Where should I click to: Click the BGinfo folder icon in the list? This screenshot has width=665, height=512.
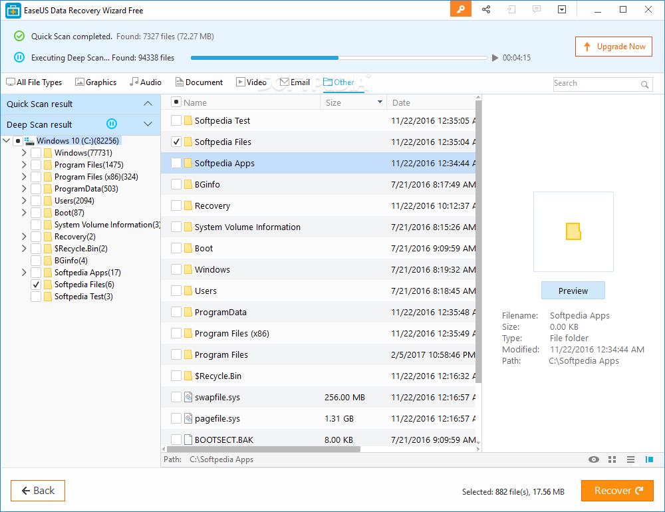click(188, 184)
